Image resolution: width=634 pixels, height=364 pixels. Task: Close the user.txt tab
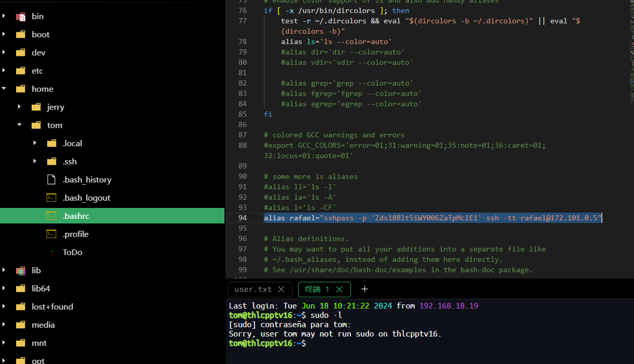(x=281, y=289)
